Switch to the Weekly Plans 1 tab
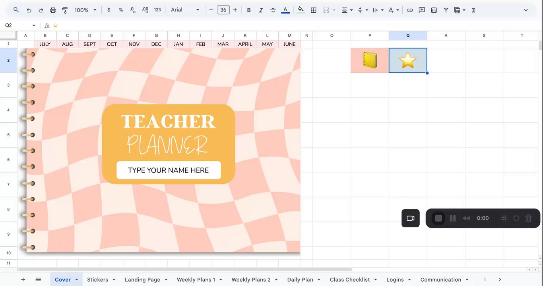The width and height of the screenshot is (543, 286). coord(196,280)
